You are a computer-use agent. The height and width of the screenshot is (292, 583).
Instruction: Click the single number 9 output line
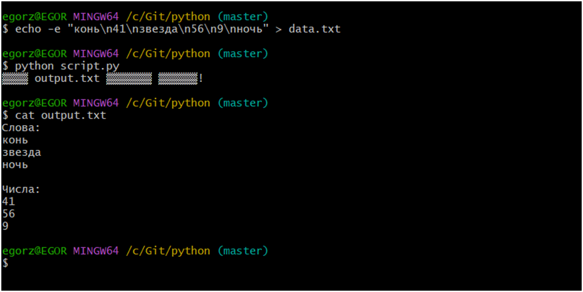[5, 226]
